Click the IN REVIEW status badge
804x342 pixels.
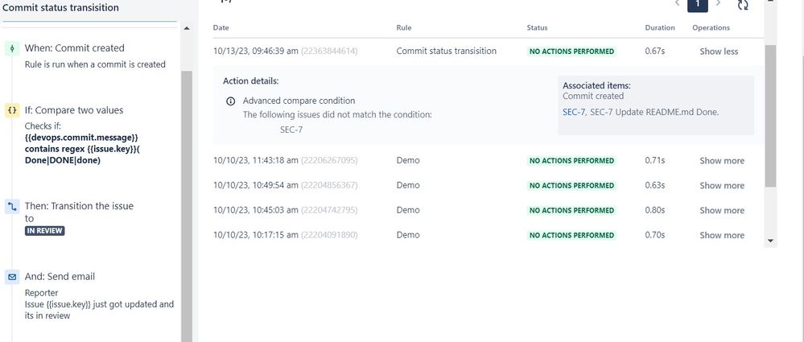click(x=44, y=231)
